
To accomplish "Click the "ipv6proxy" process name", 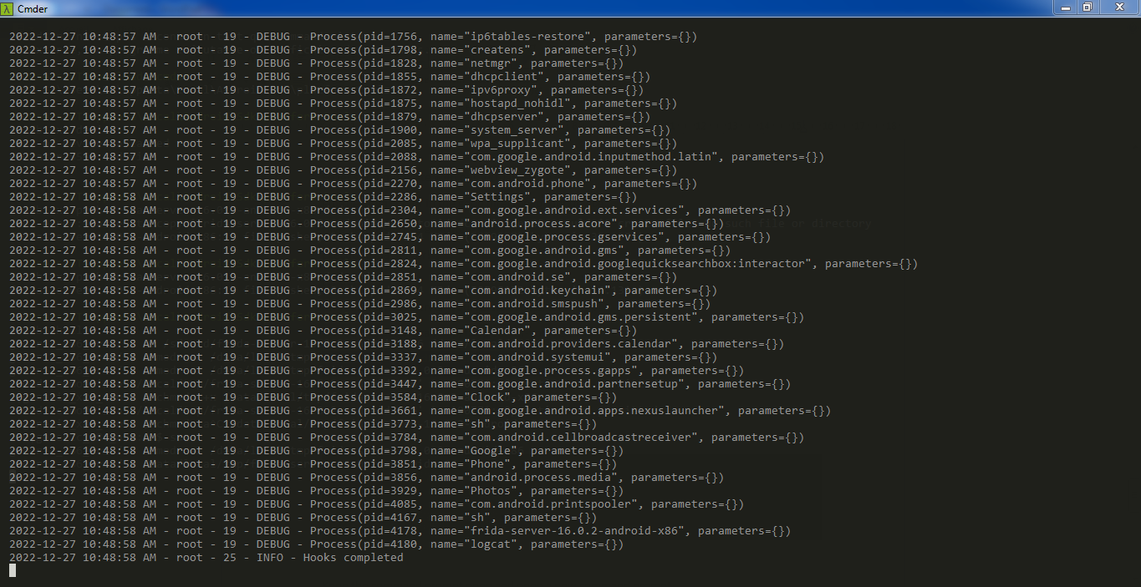I will pos(501,90).
